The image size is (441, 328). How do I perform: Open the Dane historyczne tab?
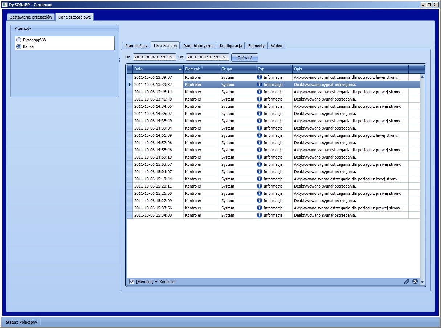(198, 46)
